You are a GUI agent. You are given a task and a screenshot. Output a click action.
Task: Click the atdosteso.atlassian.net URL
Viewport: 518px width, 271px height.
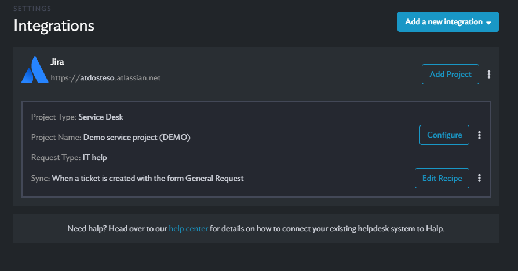pos(105,77)
